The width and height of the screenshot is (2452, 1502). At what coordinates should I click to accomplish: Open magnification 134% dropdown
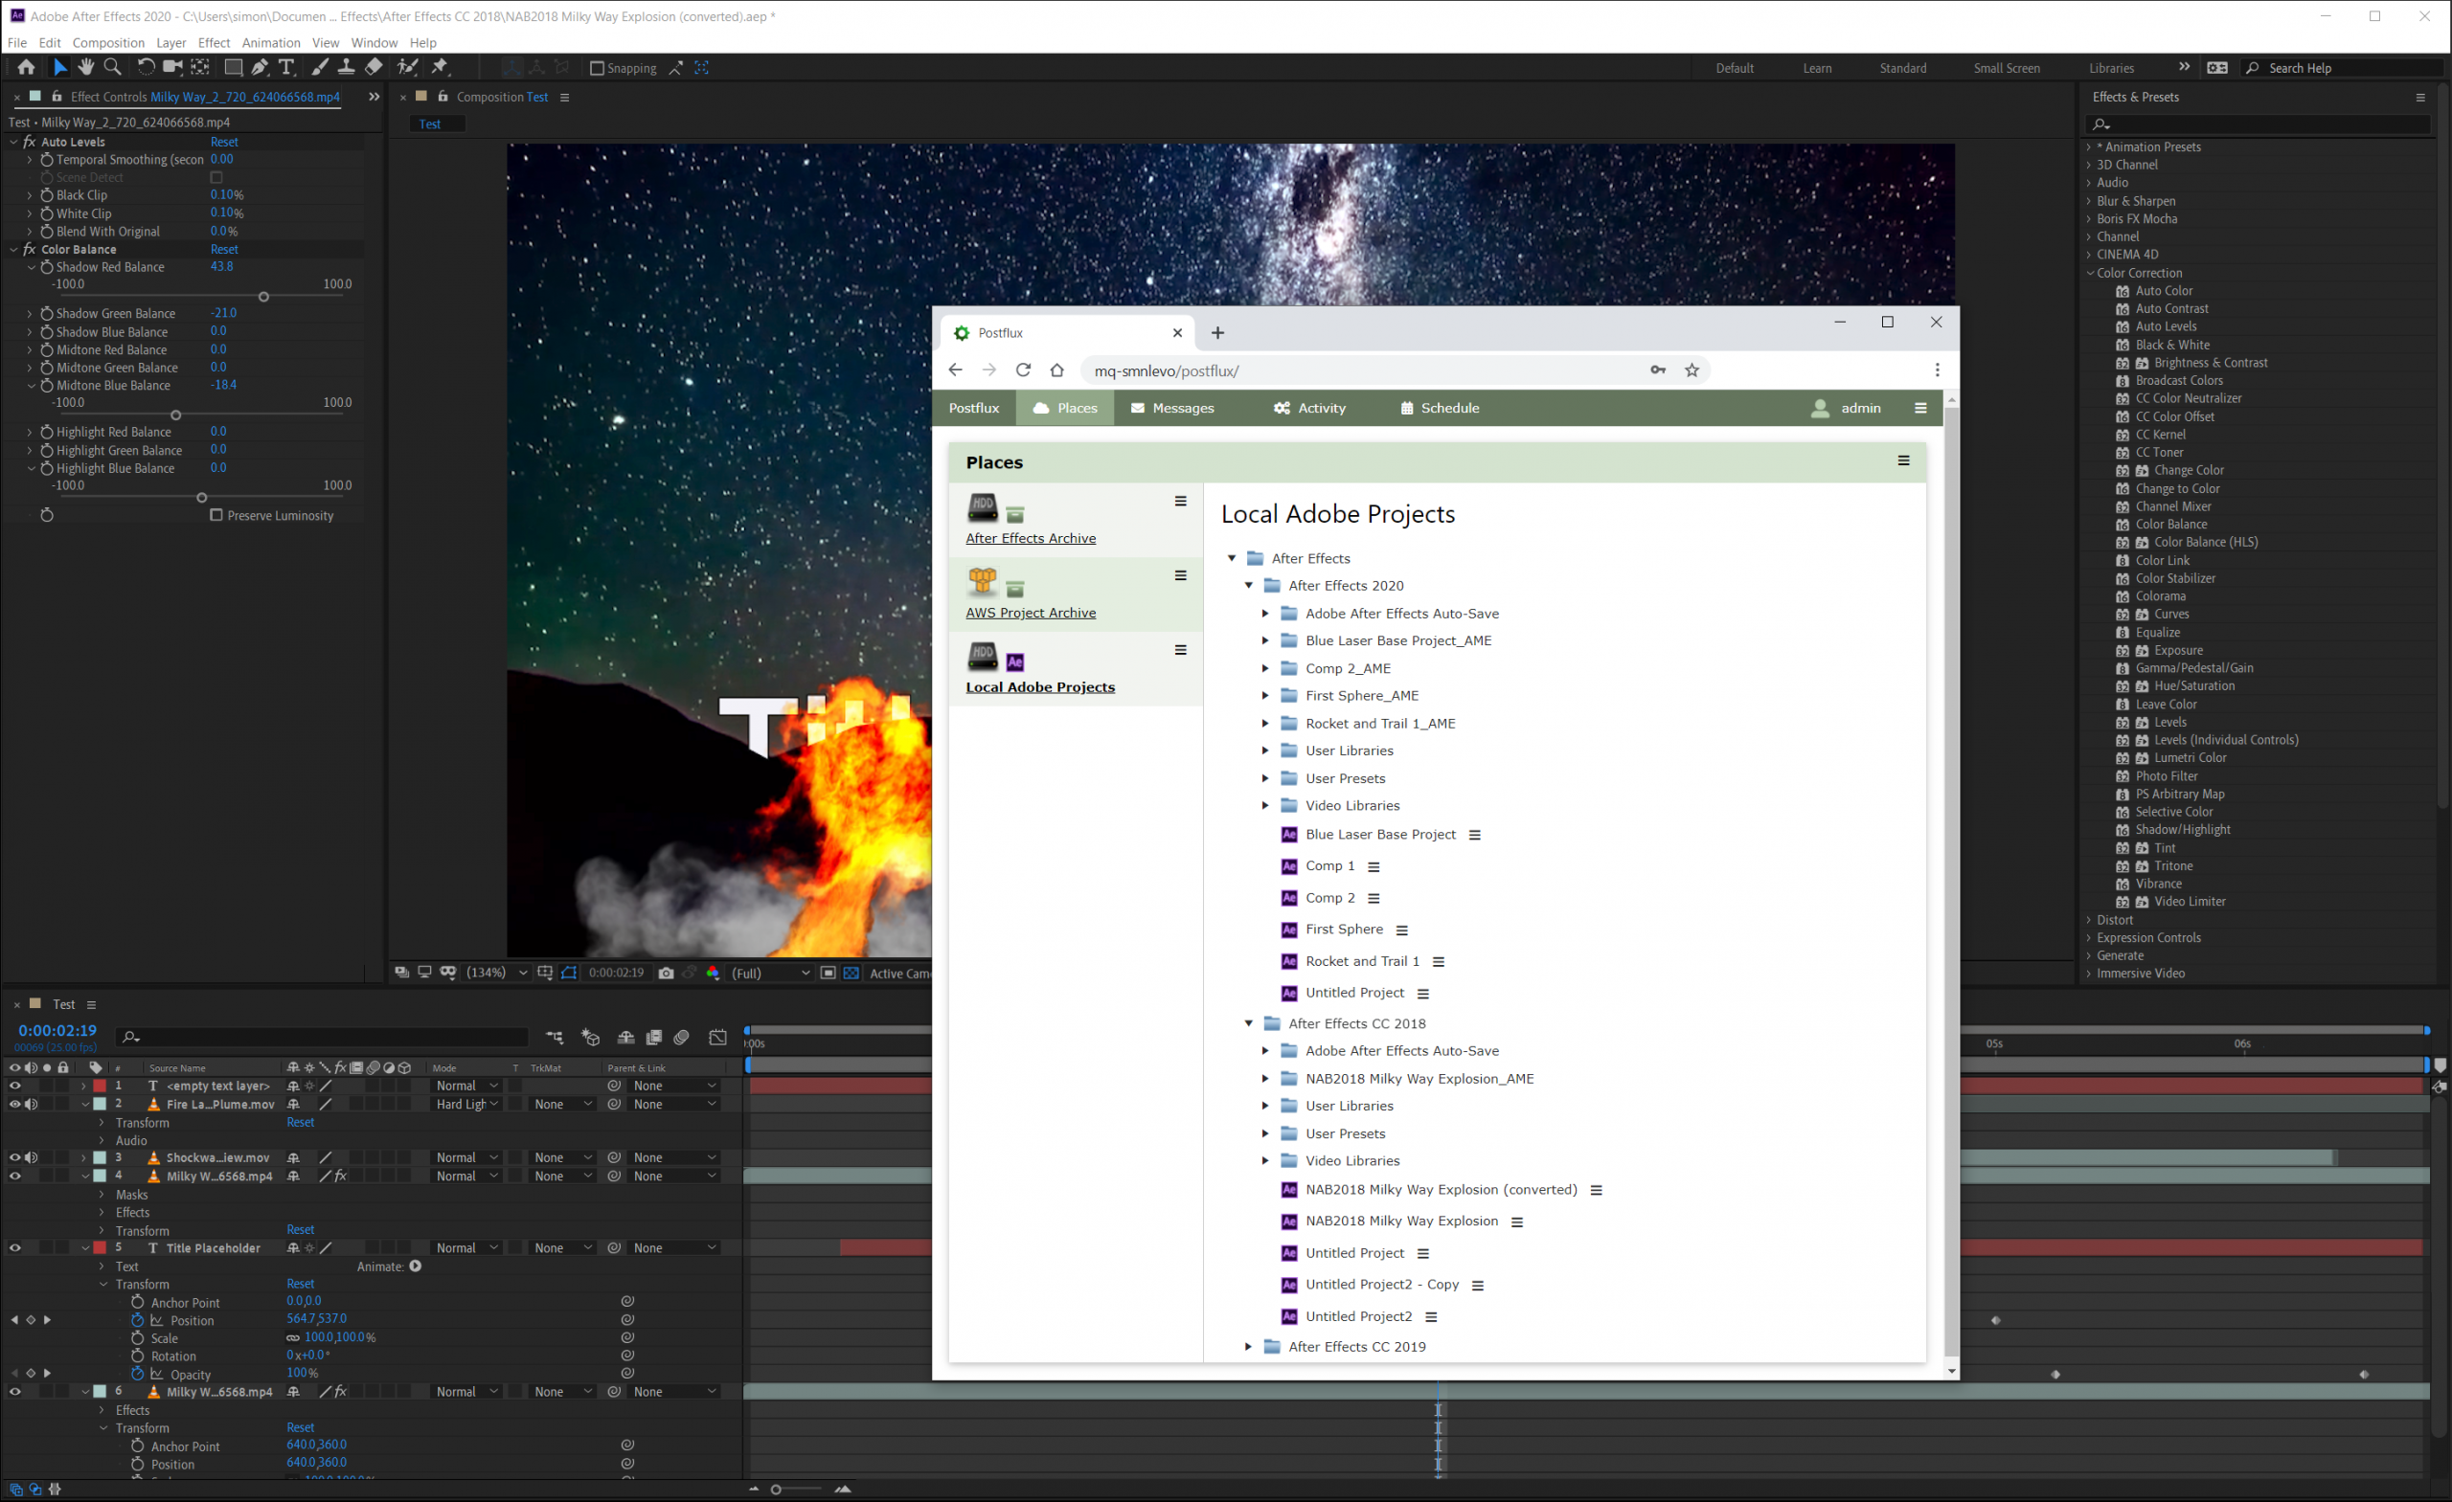496,973
